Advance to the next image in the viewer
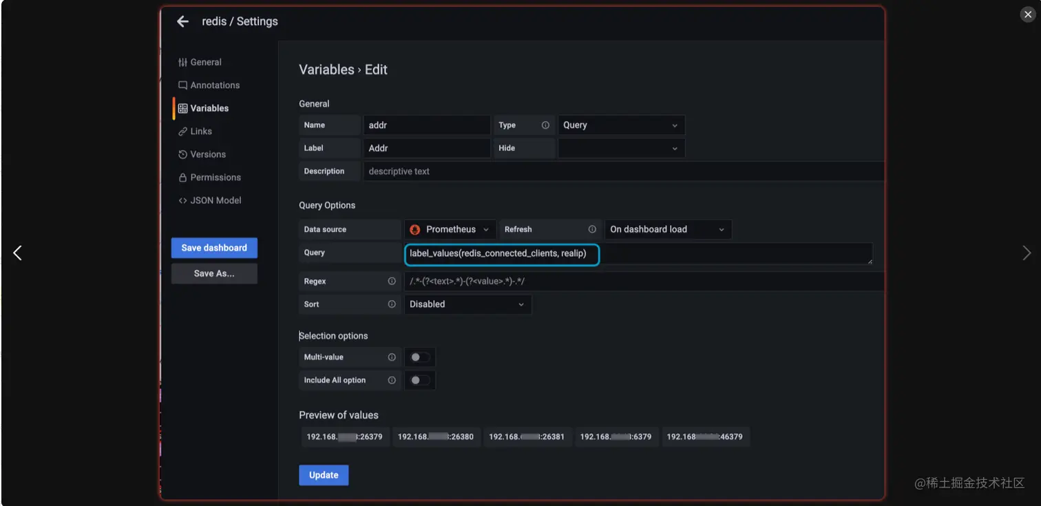 pos(1027,253)
